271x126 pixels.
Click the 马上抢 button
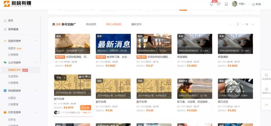85,108
